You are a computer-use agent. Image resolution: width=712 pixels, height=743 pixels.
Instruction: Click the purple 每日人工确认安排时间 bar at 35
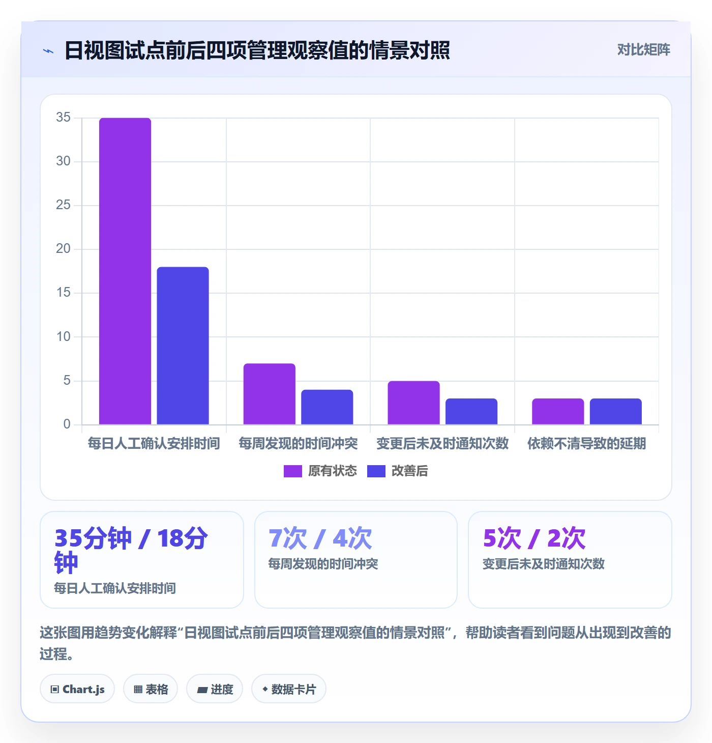coord(125,271)
